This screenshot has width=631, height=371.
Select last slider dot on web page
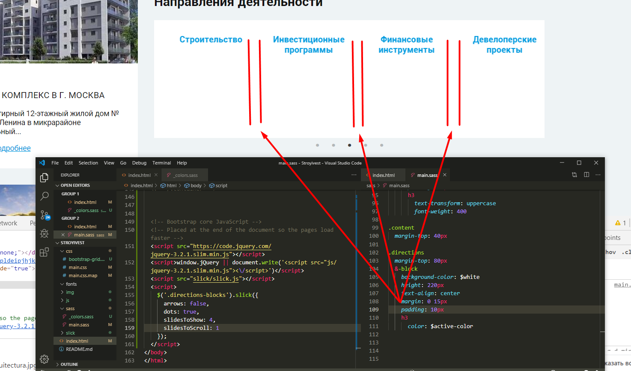381,145
